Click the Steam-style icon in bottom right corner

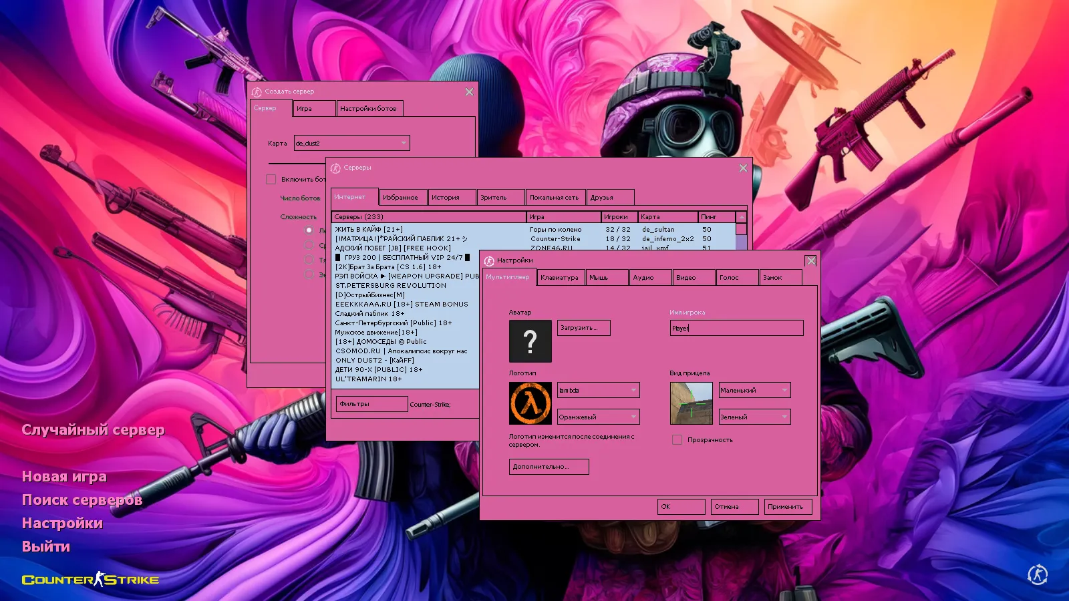click(x=1038, y=574)
